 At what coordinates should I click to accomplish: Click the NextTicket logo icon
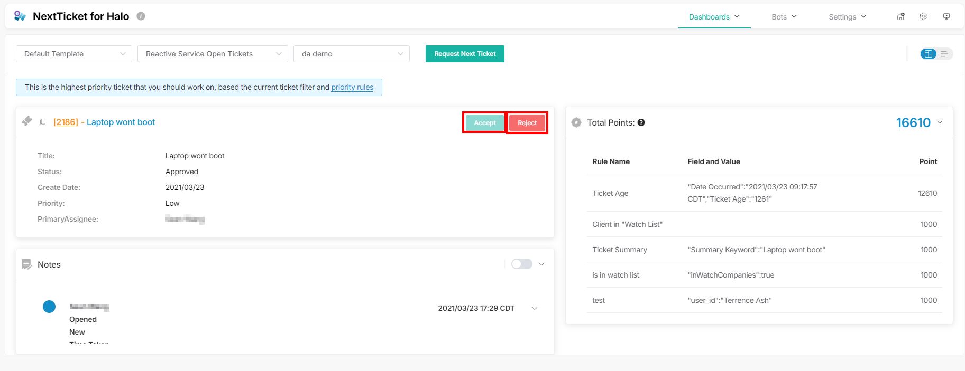click(x=20, y=16)
